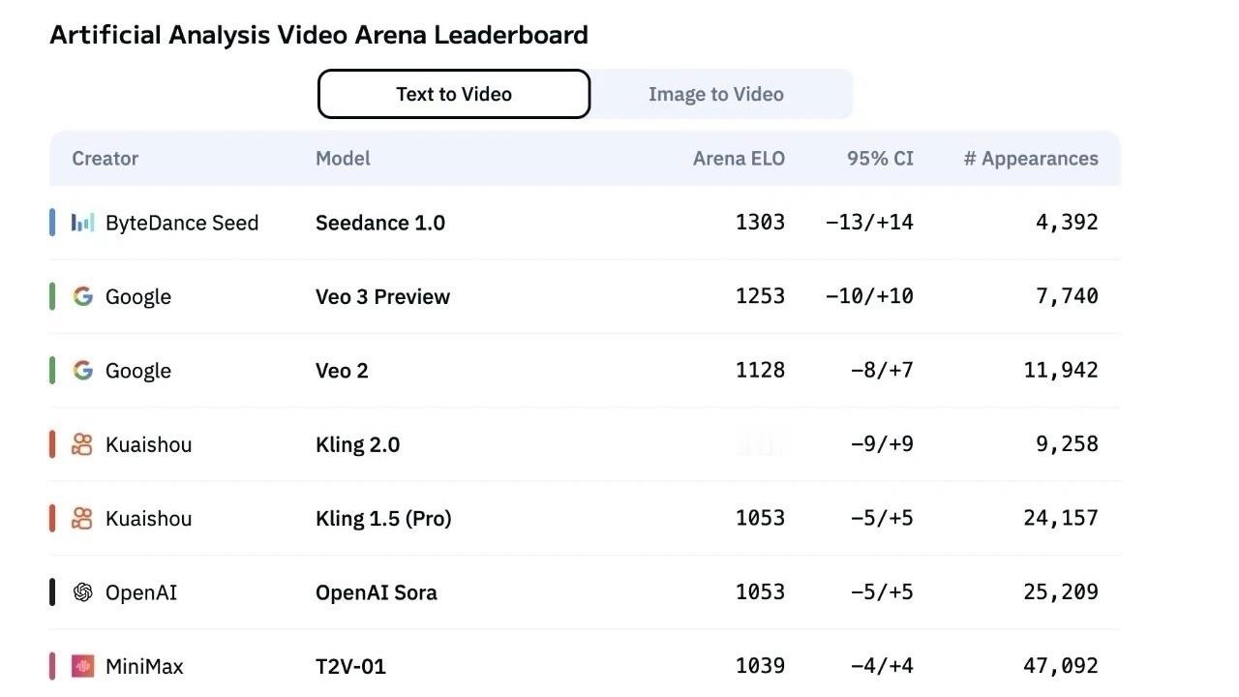Viewport: 1239px width, 697px height.
Task: Click the MiniMax logo icon
Action: (x=83, y=666)
